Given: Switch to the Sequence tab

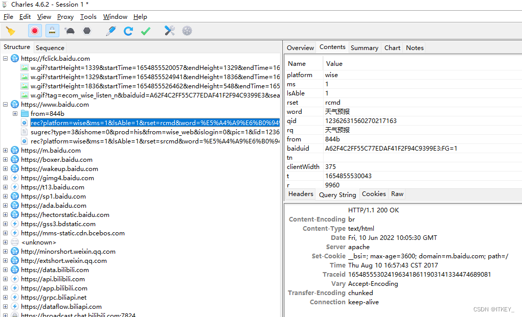Looking at the screenshot, I should (x=50, y=48).
